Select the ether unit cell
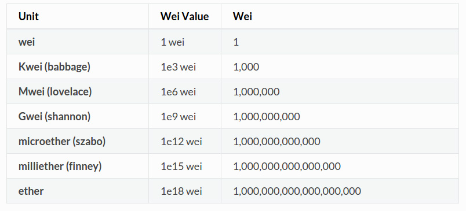 pos(78,191)
